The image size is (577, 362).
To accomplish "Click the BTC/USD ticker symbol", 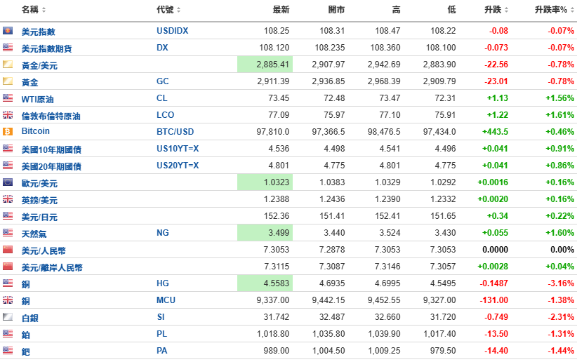I will (x=175, y=132).
